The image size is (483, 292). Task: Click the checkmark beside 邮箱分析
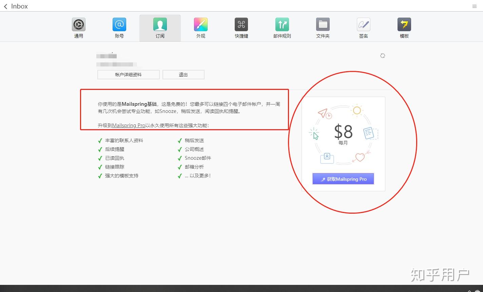(x=180, y=167)
